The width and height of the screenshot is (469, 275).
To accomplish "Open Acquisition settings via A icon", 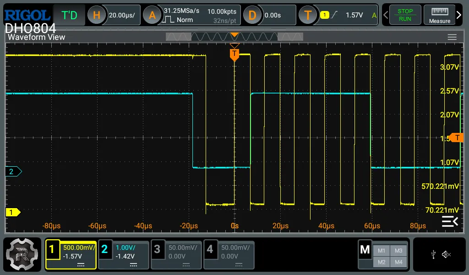I will pyautogui.click(x=152, y=15).
